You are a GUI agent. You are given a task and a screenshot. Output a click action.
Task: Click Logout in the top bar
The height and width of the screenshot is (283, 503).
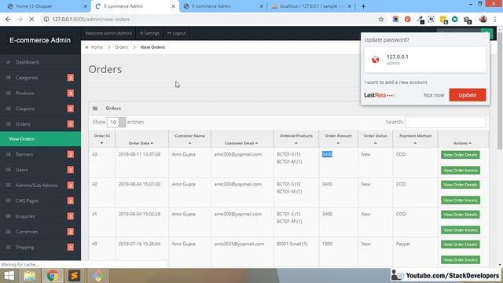pyautogui.click(x=176, y=33)
